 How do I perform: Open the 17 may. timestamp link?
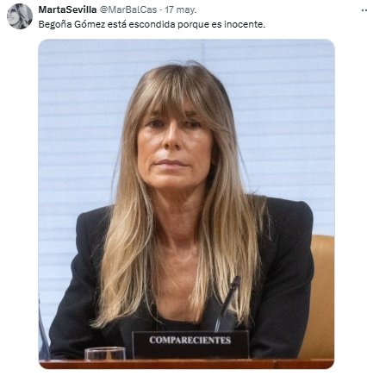tap(181, 9)
